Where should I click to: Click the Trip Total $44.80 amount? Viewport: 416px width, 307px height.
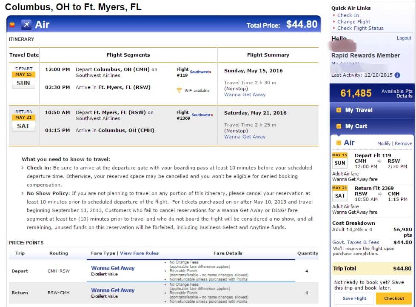[402, 269]
